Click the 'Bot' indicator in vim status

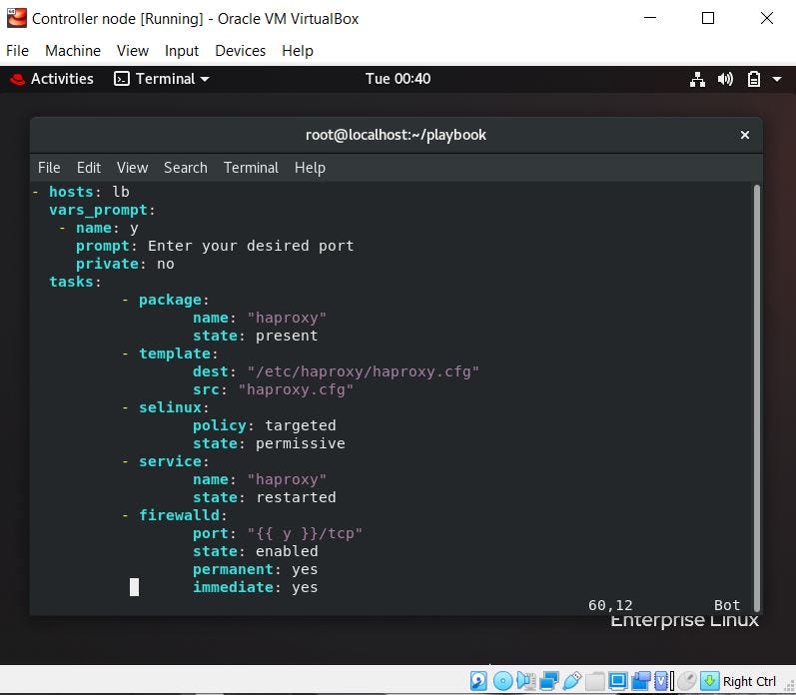(727, 606)
